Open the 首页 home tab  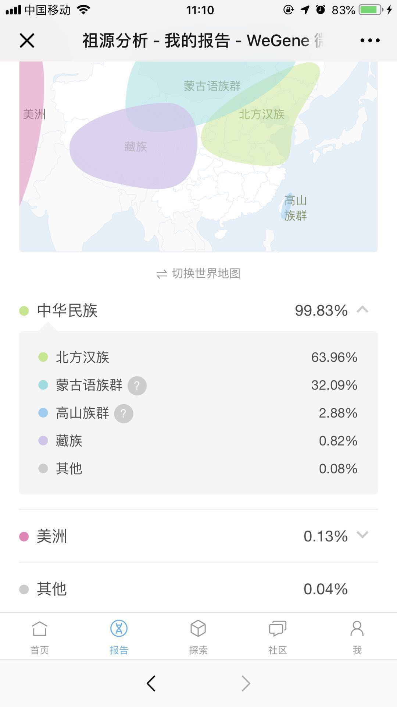coord(40,637)
